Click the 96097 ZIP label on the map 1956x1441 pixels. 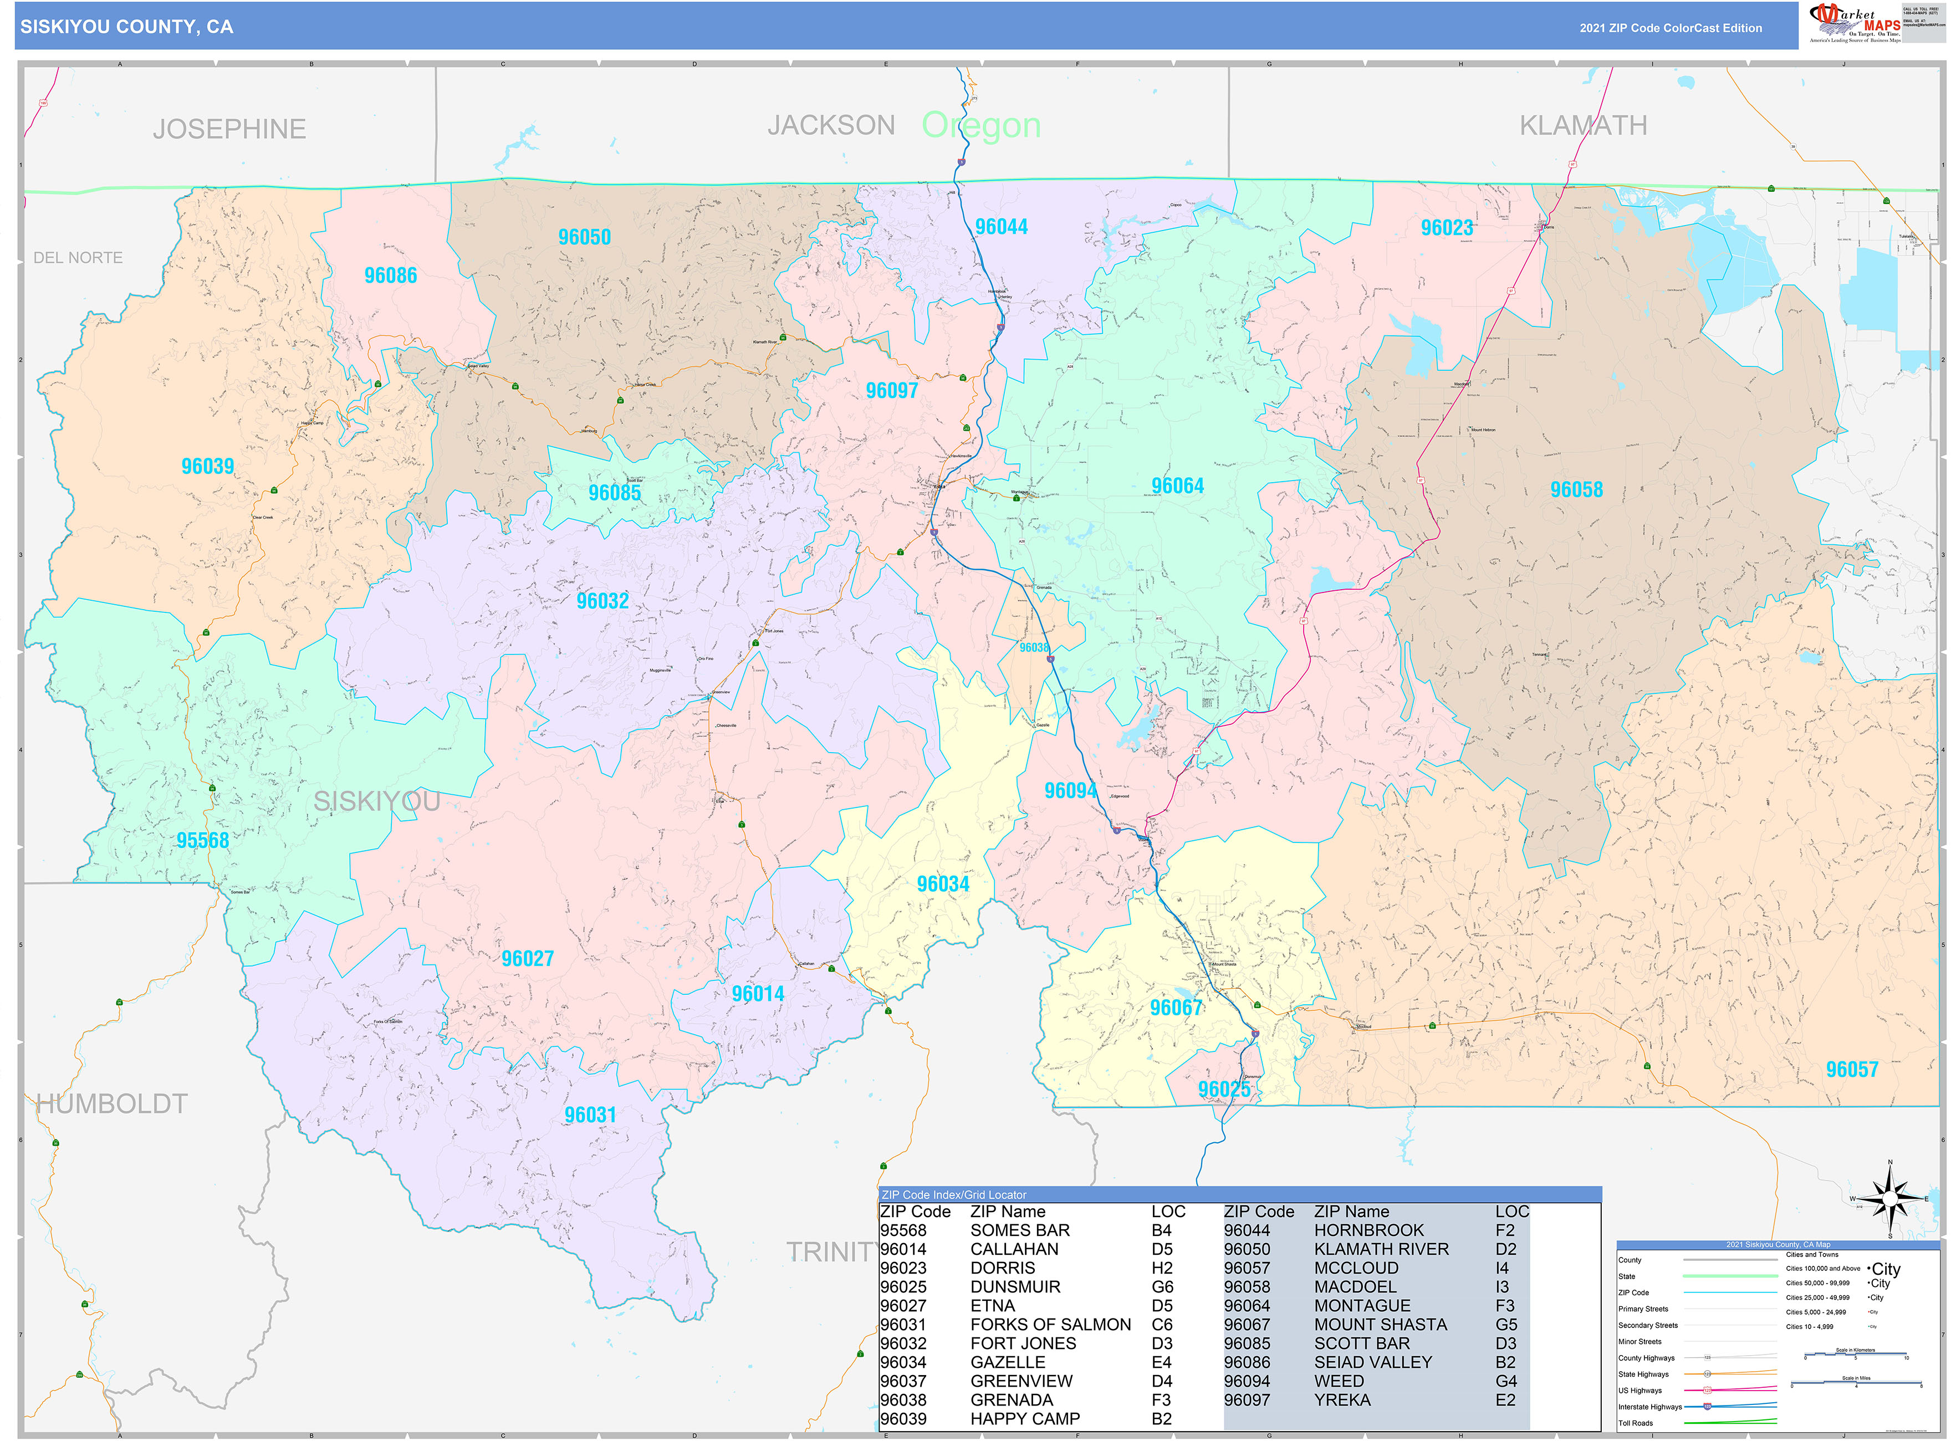(x=892, y=391)
